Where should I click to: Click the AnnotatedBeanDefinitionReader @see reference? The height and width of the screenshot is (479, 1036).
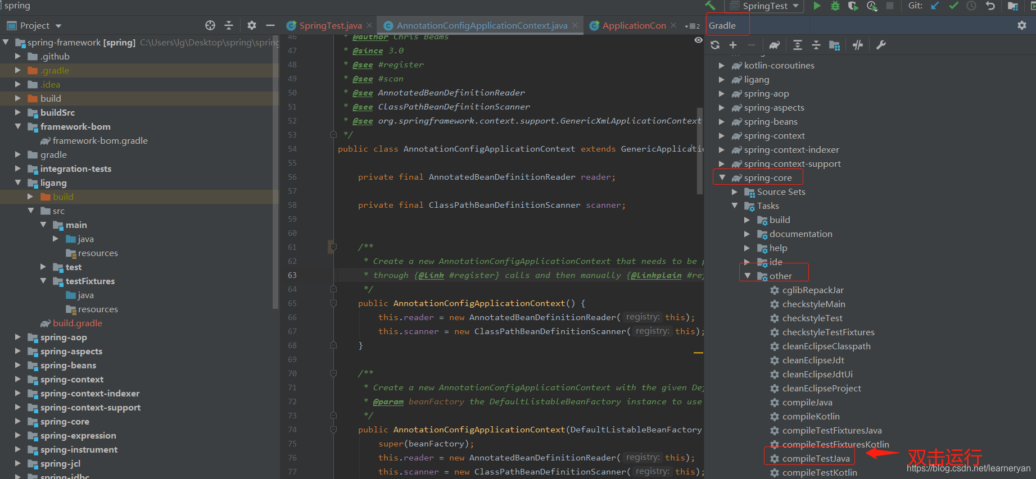(x=451, y=93)
